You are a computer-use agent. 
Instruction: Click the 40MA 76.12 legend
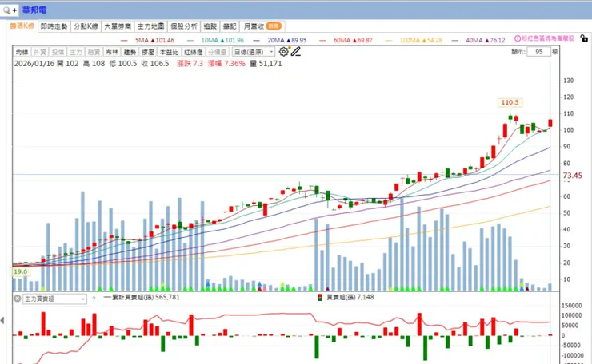(478, 40)
